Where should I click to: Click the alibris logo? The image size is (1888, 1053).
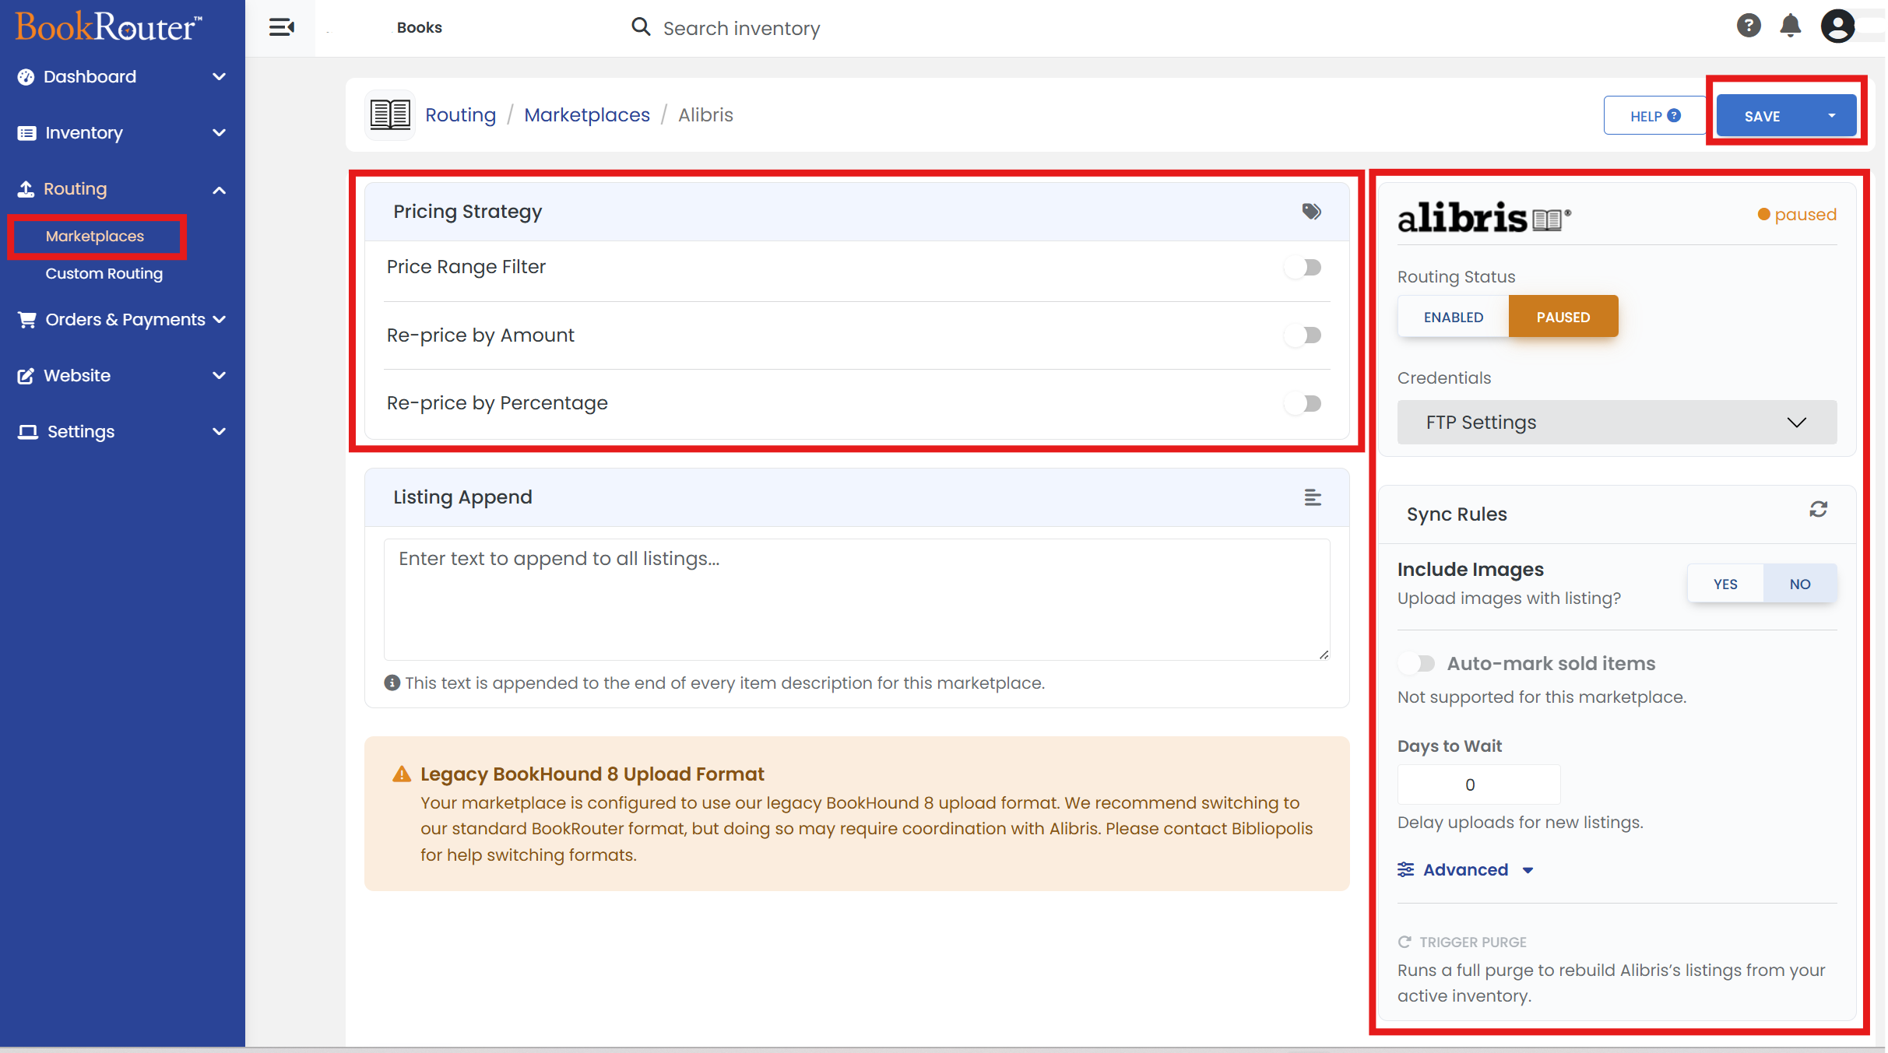[1484, 217]
